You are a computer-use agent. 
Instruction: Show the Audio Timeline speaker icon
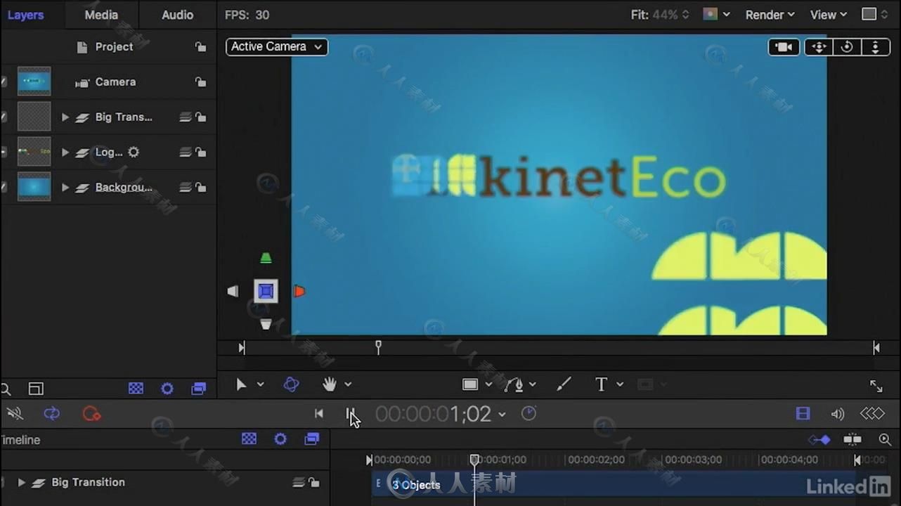point(838,414)
